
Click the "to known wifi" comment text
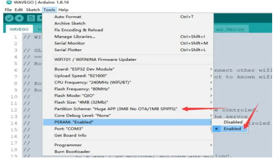pyautogui.click(x=249, y=77)
